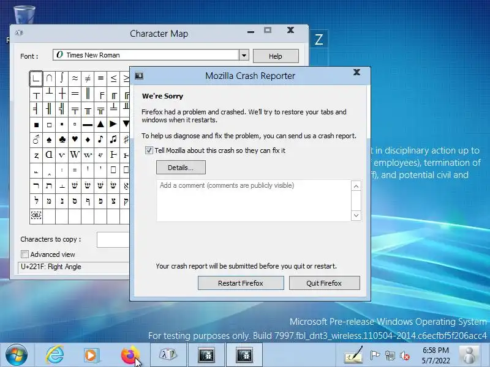Screen dimensions: 490x367
Task: Select the intersection ∩ character
Action: click(49, 78)
